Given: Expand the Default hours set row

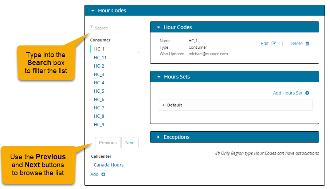Looking at the screenshot, I should click(x=164, y=105).
